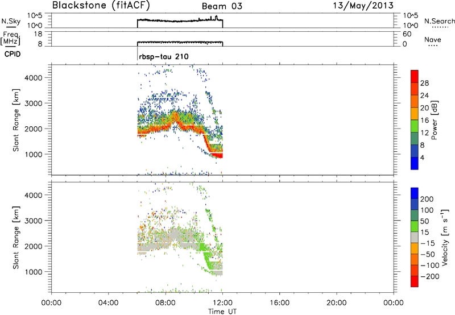Select the Freq. [MHz] axis label
Viewport: 455px width, 315px height.
tap(10, 38)
